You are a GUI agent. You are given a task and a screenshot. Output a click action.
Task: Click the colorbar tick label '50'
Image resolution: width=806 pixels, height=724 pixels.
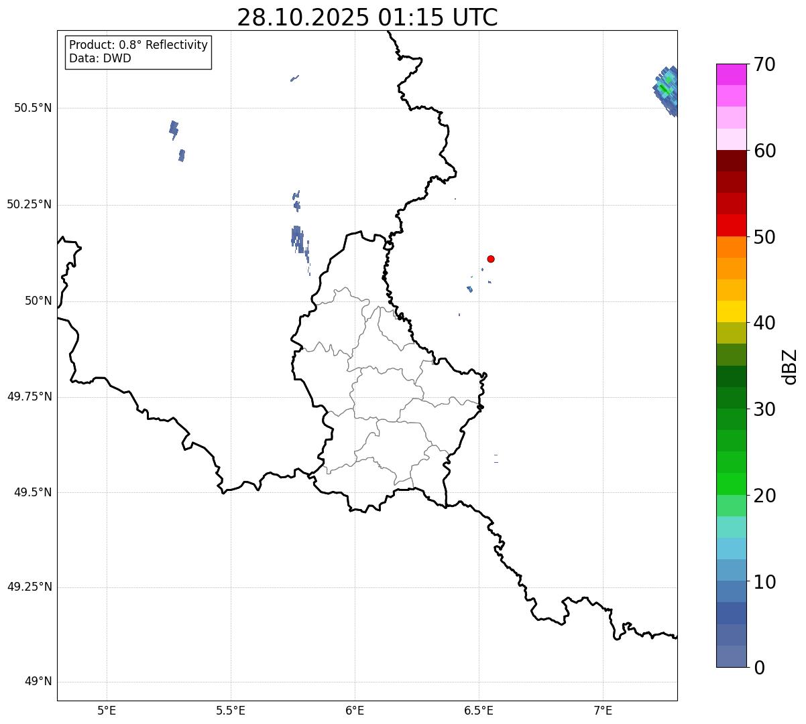tap(764, 238)
